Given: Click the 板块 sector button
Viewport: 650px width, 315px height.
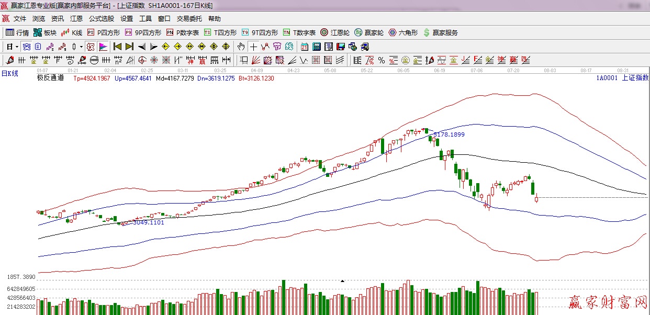Looking at the screenshot, I should 45,32.
